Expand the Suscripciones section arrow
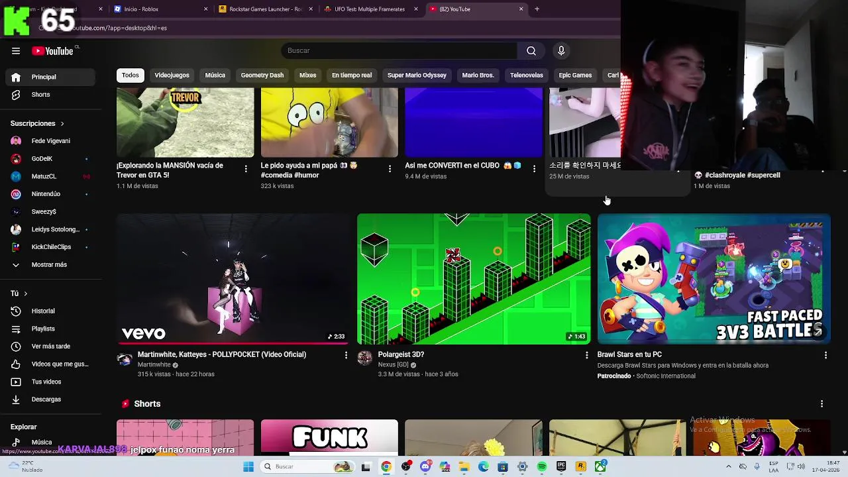 tap(62, 124)
